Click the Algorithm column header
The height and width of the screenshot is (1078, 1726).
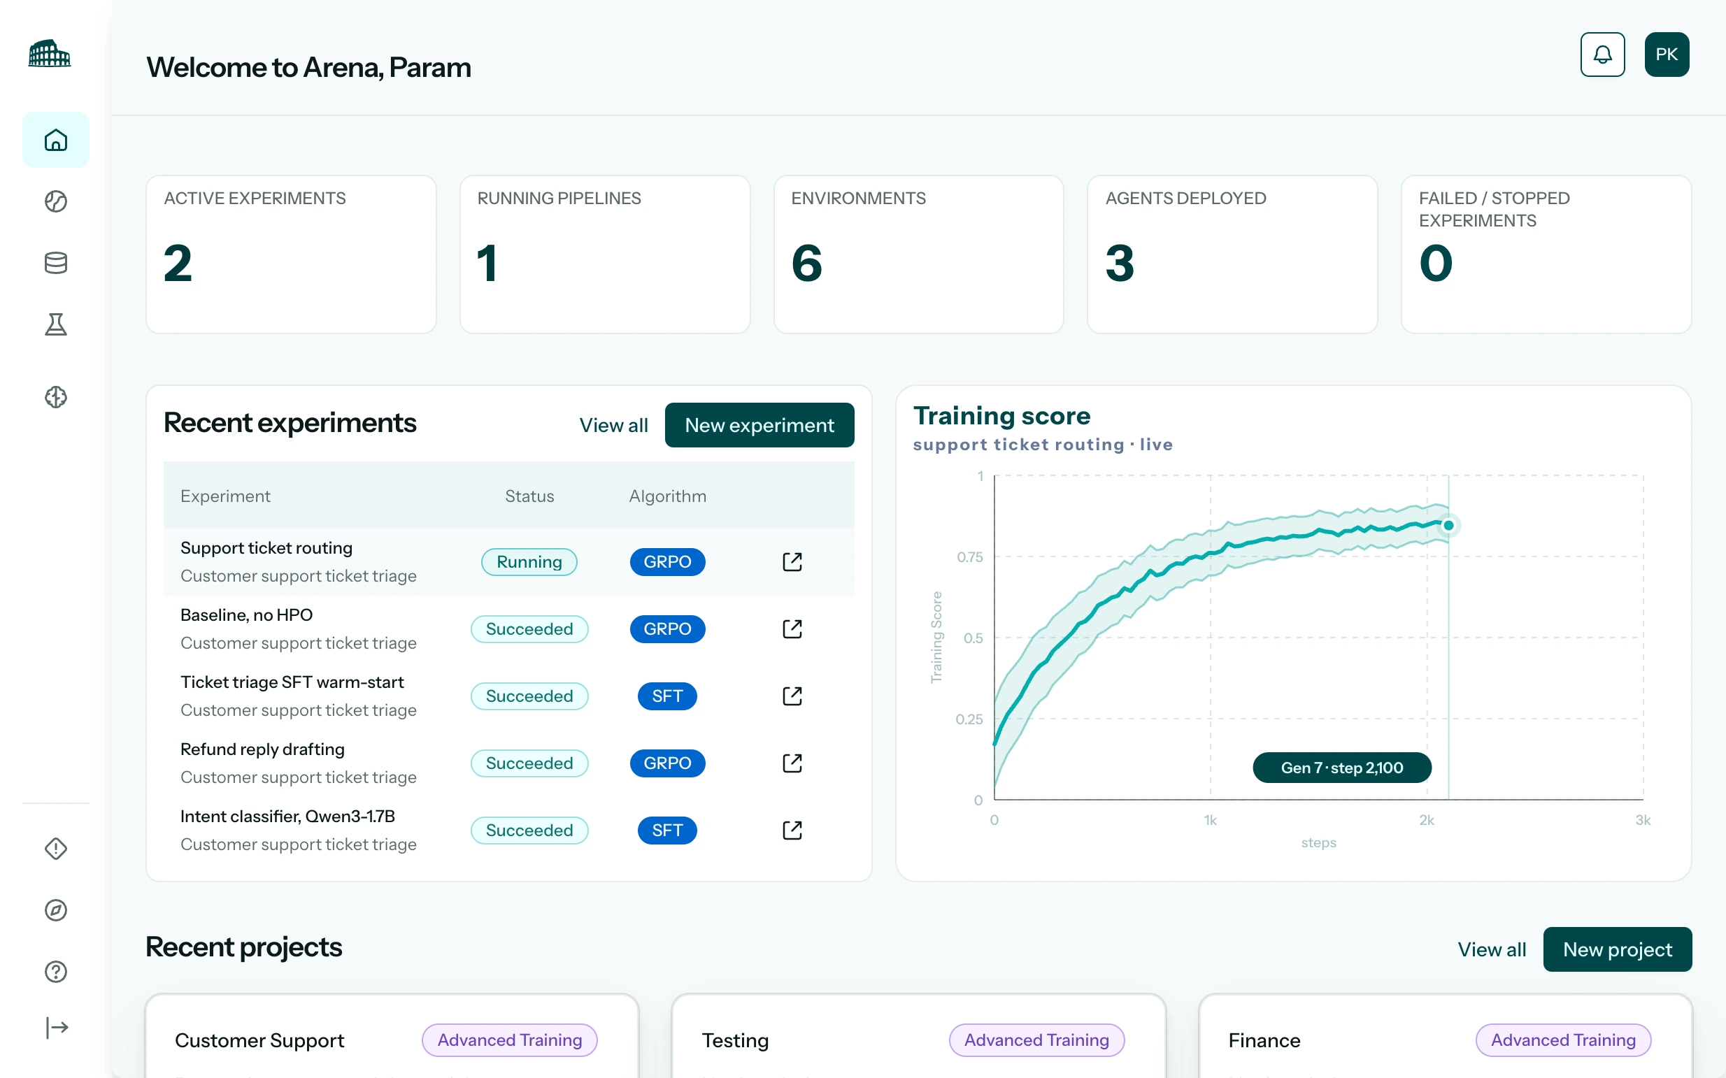pyautogui.click(x=668, y=496)
